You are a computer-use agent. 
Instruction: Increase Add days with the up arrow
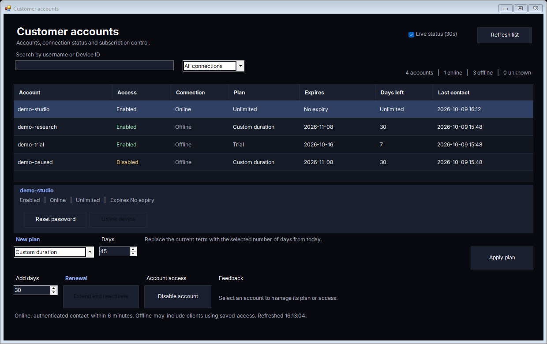54,288
